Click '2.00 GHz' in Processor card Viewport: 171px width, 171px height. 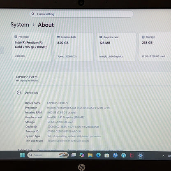[20, 56]
